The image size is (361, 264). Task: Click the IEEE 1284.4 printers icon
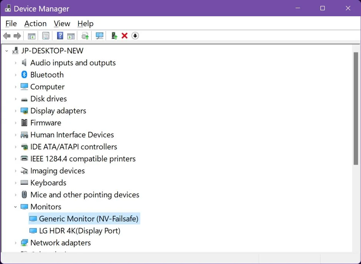[24, 158]
